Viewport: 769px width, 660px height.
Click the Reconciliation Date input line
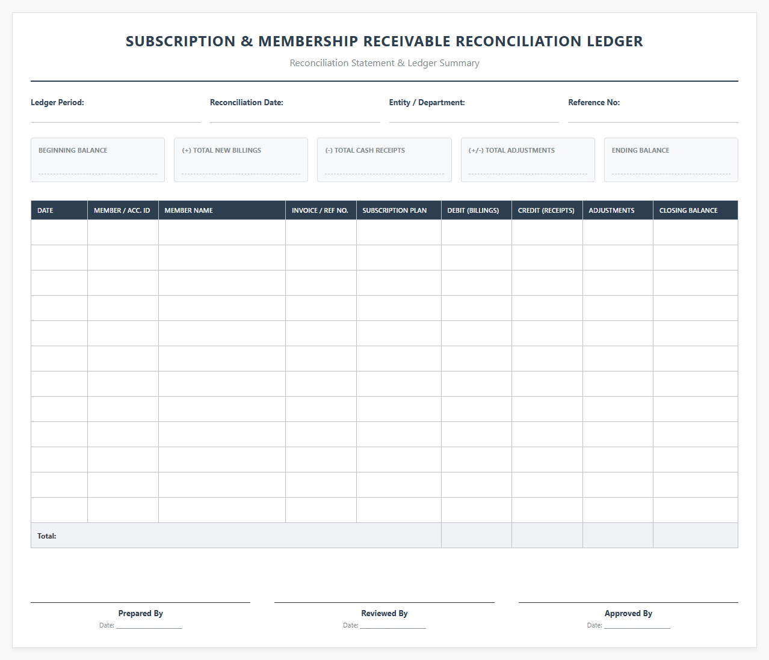tap(295, 117)
